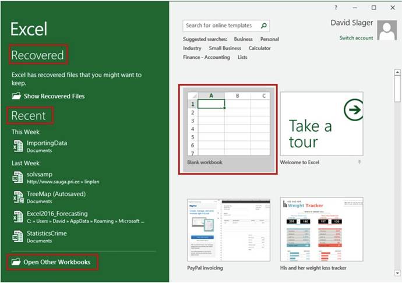Click the David Slager profile avatar
The image size is (402, 283).
tap(386, 30)
